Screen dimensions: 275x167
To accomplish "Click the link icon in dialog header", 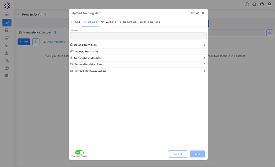I will pos(198,13).
